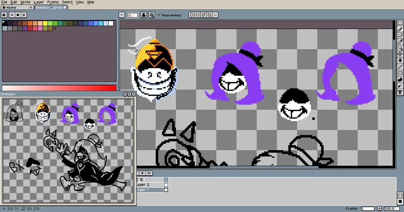This screenshot has height=212, width=404.
Task: Select the Eraser tool
Action: point(400,35)
